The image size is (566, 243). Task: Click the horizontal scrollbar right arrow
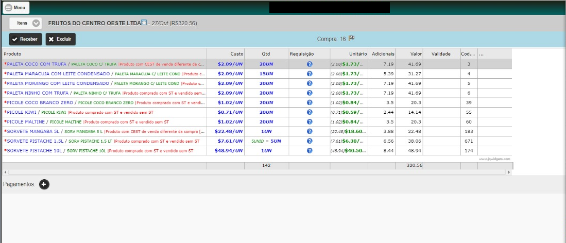click(x=509, y=172)
